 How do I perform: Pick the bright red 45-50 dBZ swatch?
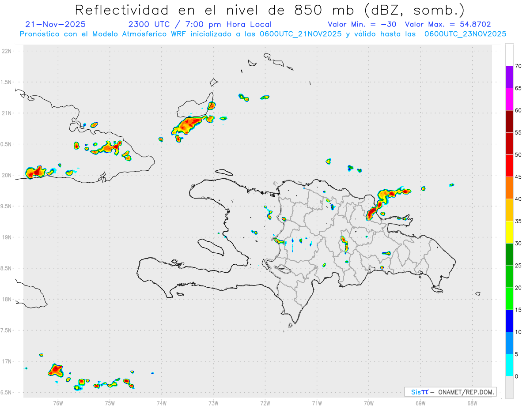click(509, 166)
